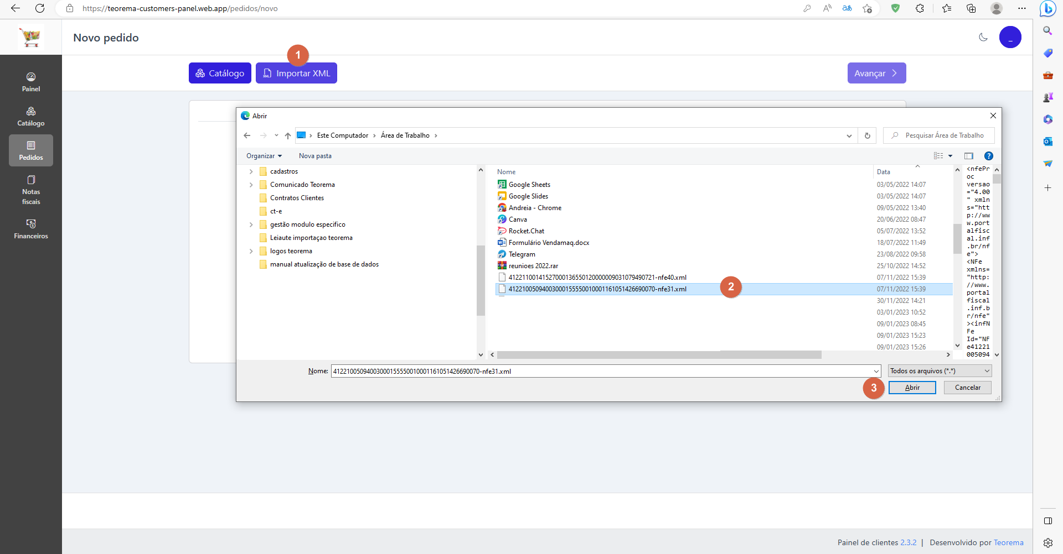Image resolution: width=1063 pixels, height=554 pixels.
Task: Toggle dark mode moon icon
Action: tap(983, 37)
